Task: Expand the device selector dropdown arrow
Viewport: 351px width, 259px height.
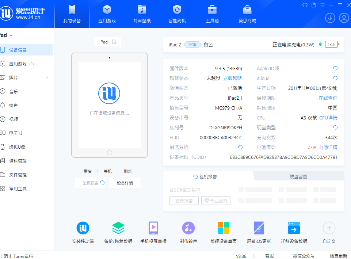Action: (11, 35)
